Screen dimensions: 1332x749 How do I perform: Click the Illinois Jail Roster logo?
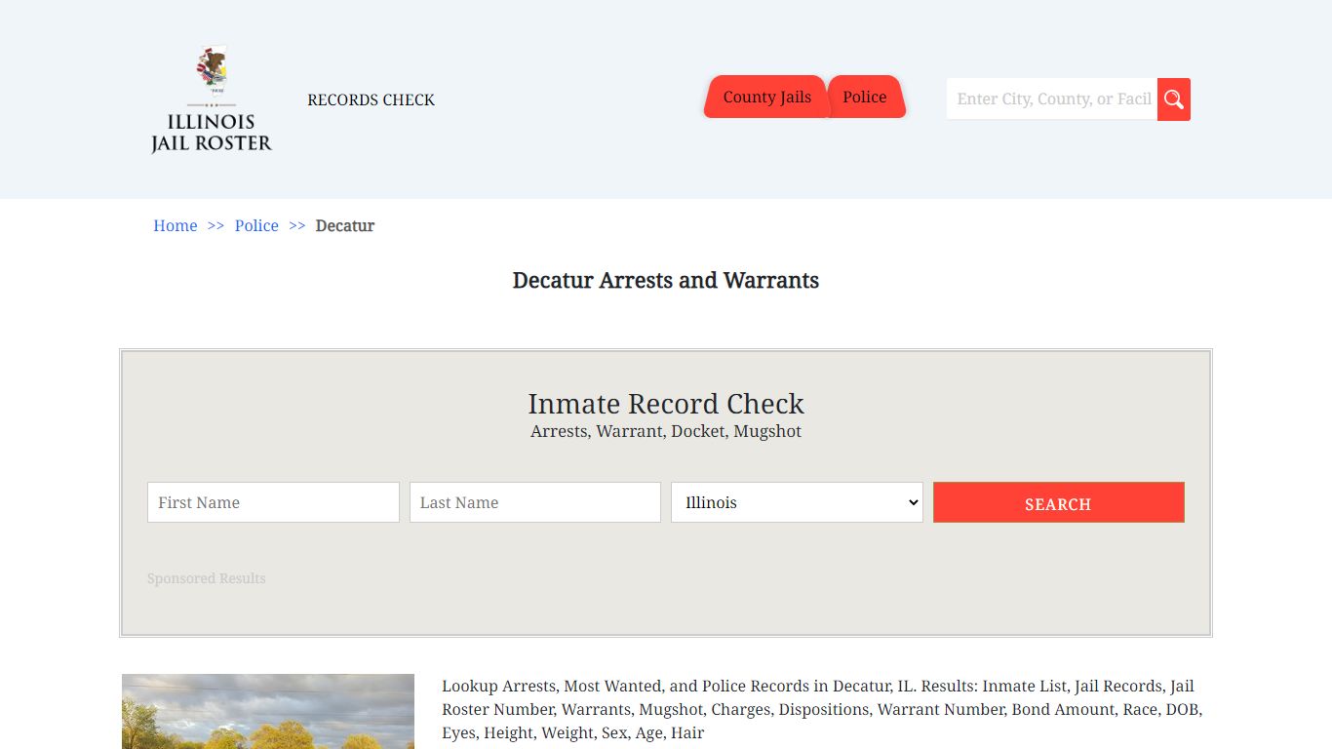pos(212,99)
